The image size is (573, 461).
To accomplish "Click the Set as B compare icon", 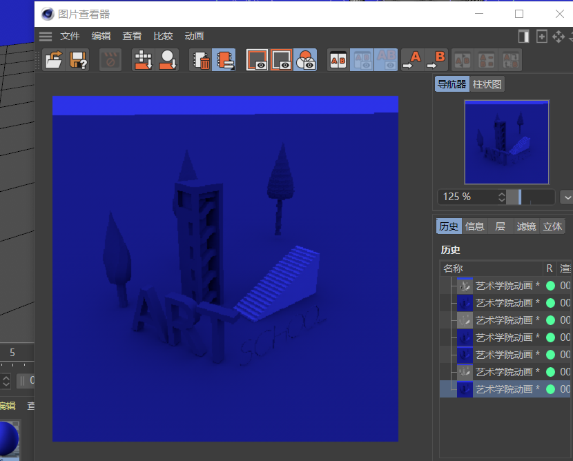I will 436,60.
